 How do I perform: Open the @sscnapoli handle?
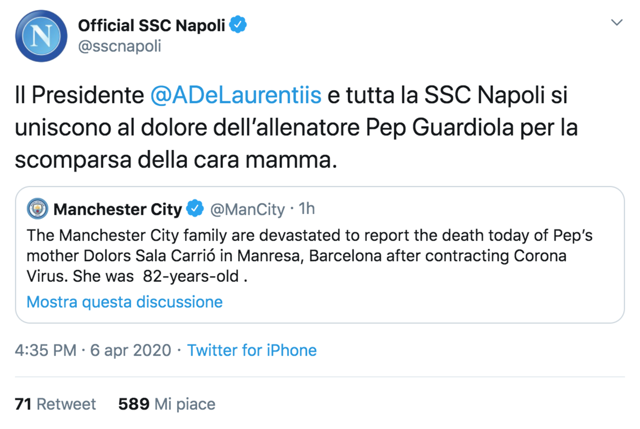click(x=120, y=46)
